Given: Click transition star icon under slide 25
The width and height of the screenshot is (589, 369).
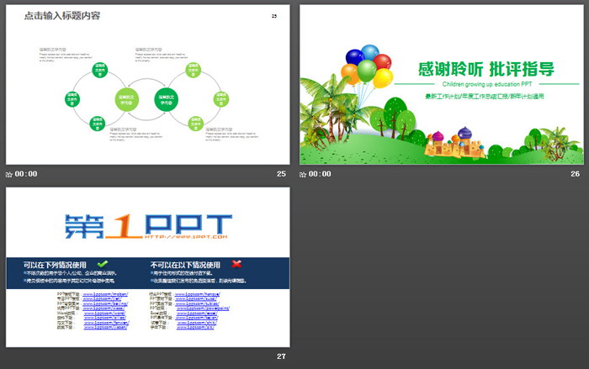Looking at the screenshot, I should click(9, 174).
